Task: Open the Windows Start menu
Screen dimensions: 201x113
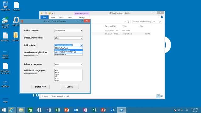Action: coord(3,110)
